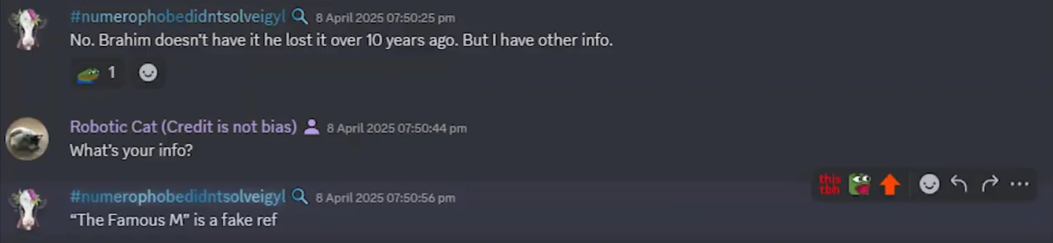Viewport: 1053px width, 243px height.
Task: Reply to the "The Famous M" message
Action: 959,184
